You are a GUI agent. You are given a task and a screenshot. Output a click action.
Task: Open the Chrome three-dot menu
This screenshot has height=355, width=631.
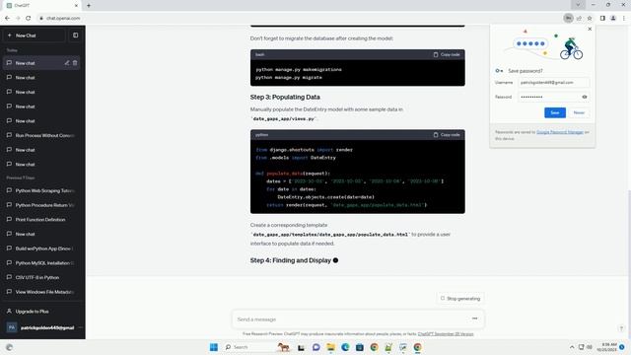point(624,18)
